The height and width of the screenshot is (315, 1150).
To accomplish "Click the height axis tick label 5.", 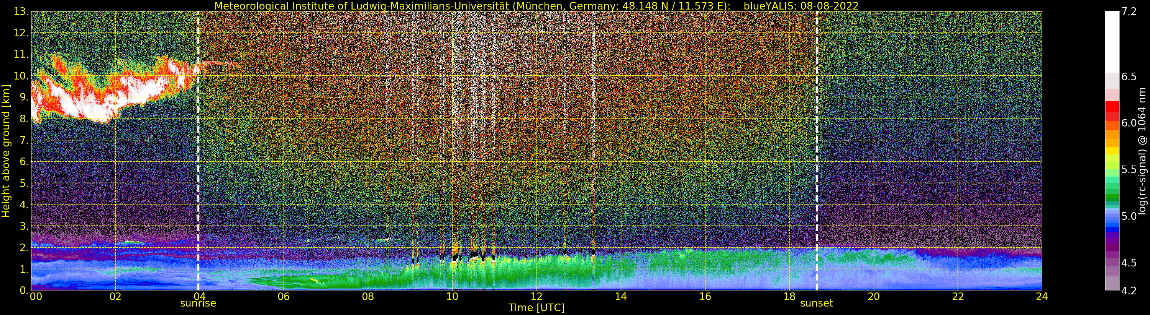I will (24, 183).
